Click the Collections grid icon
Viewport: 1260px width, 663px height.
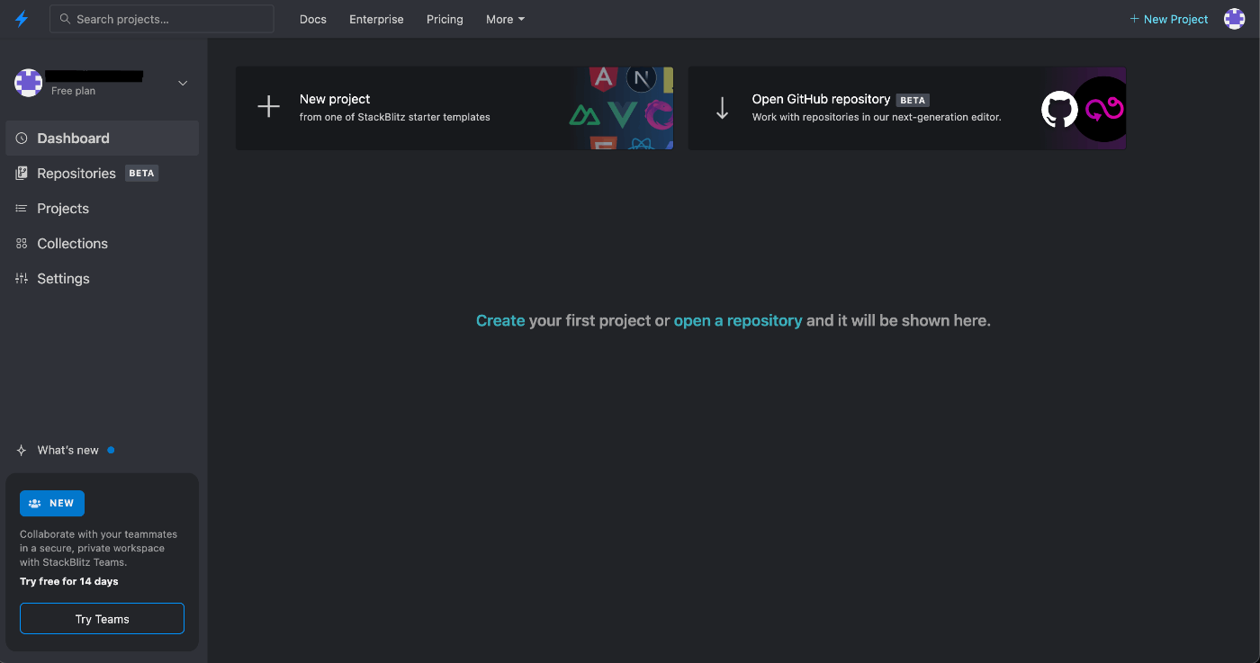22,244
